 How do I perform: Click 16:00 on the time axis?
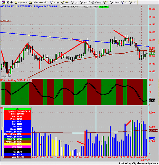coord(86,157)
